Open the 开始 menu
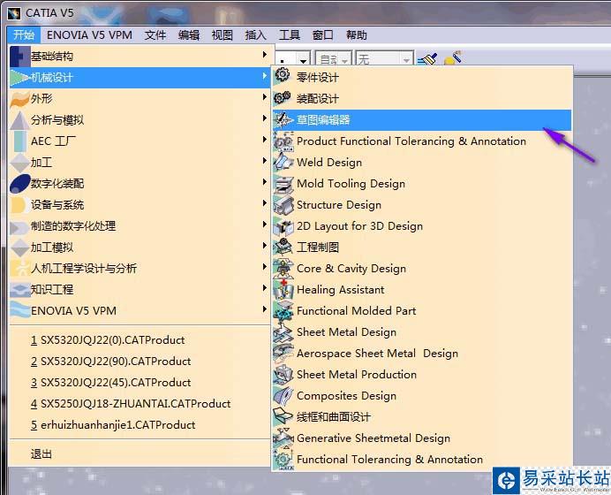611x495 pixels. point(24,35)
